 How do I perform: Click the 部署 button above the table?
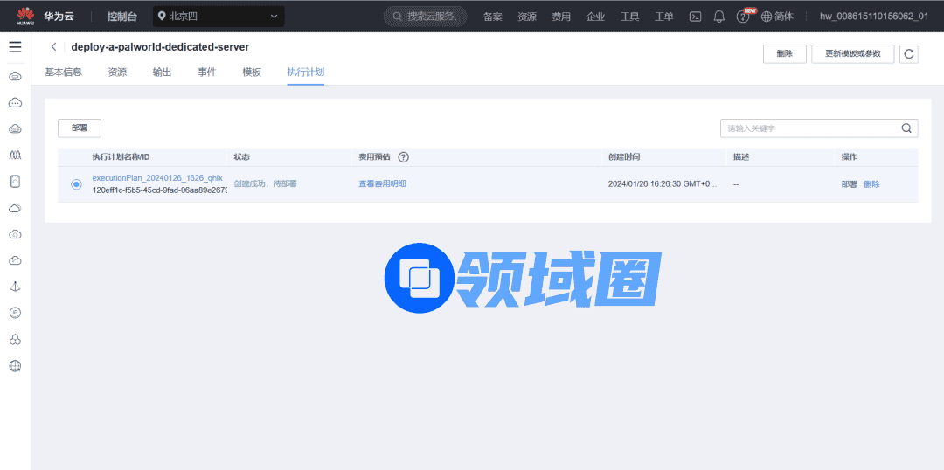(80, 128)
